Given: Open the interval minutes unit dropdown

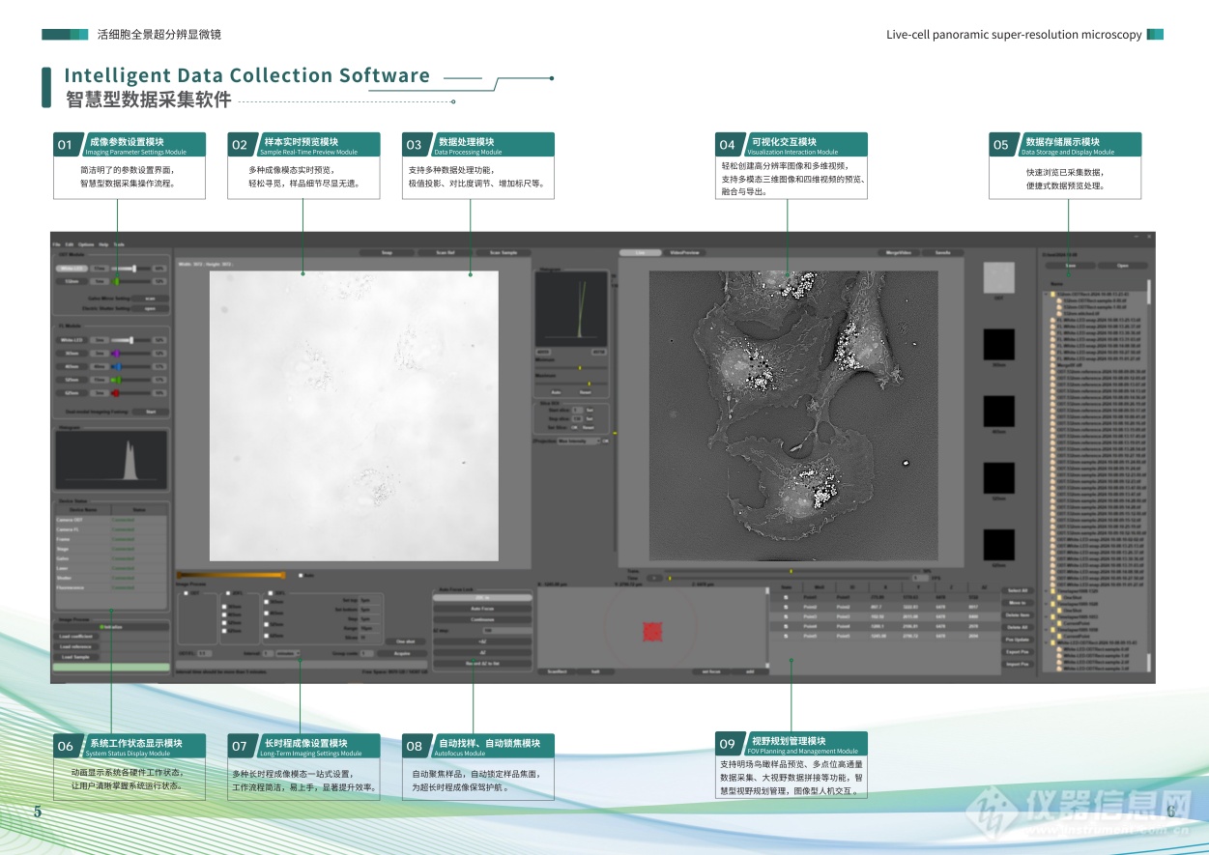Looking at the screenshot, I should pyautogui.click(x=287, y=653).
